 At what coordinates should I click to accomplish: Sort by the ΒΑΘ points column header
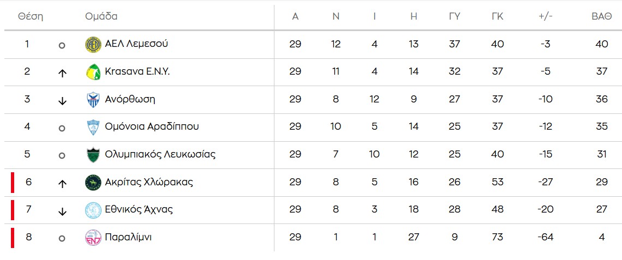coord(601,16)
